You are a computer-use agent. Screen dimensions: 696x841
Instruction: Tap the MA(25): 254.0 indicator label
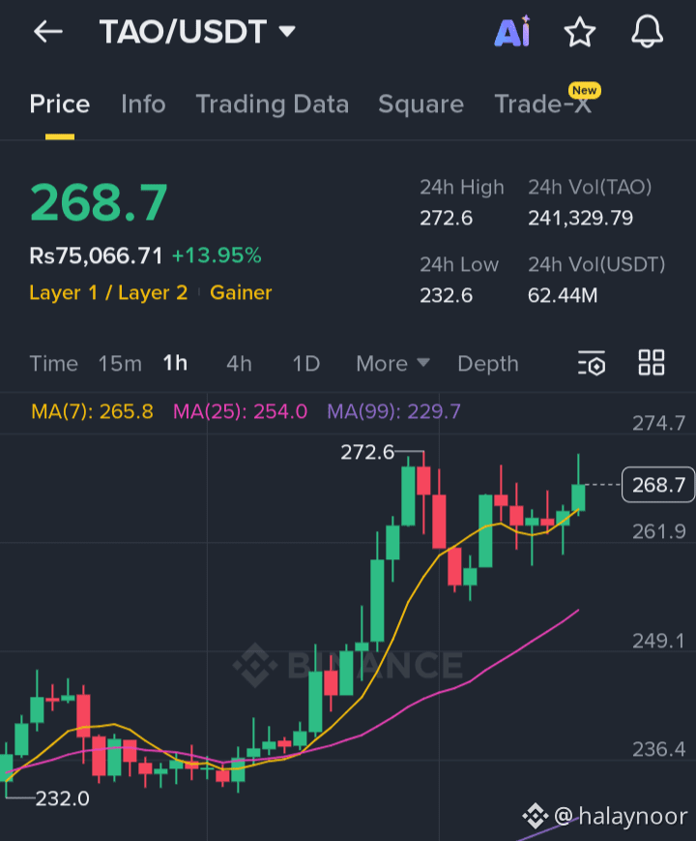tap(240, 411)
